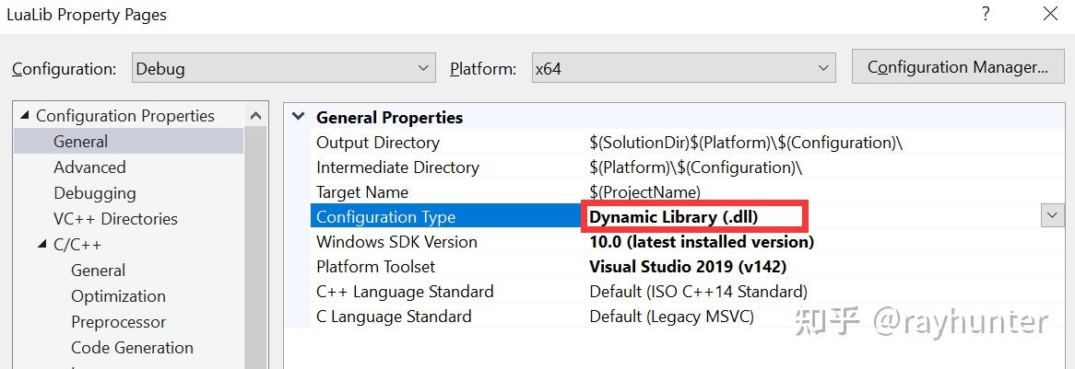Open the Code Generation page
The height and width of the screenshot is (369, 1075).
click(132, 348)
